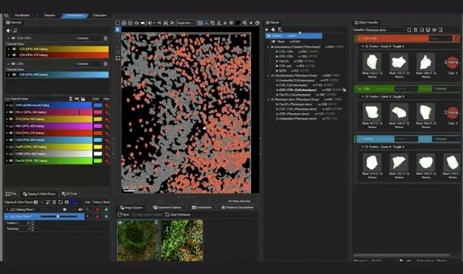Delete the CD3+ CD4+ channel group with the trash icon
The width and height of the screenshot is (463, 274).
105,38
